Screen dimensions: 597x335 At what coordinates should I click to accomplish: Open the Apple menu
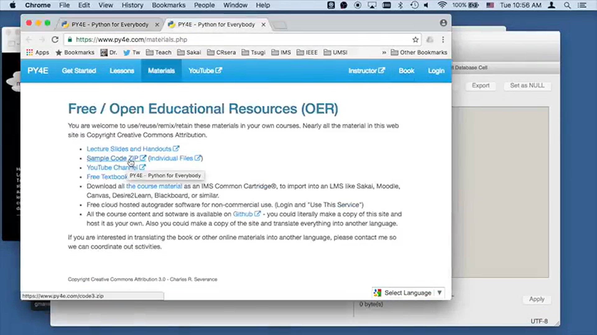pyautogui.click(x=13, y=5)
